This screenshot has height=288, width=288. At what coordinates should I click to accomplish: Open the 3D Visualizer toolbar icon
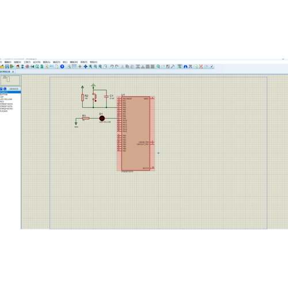click(x=32, y=67)
